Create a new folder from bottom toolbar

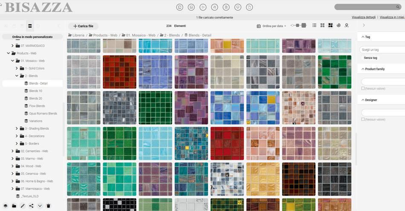[x=14, y=206]
